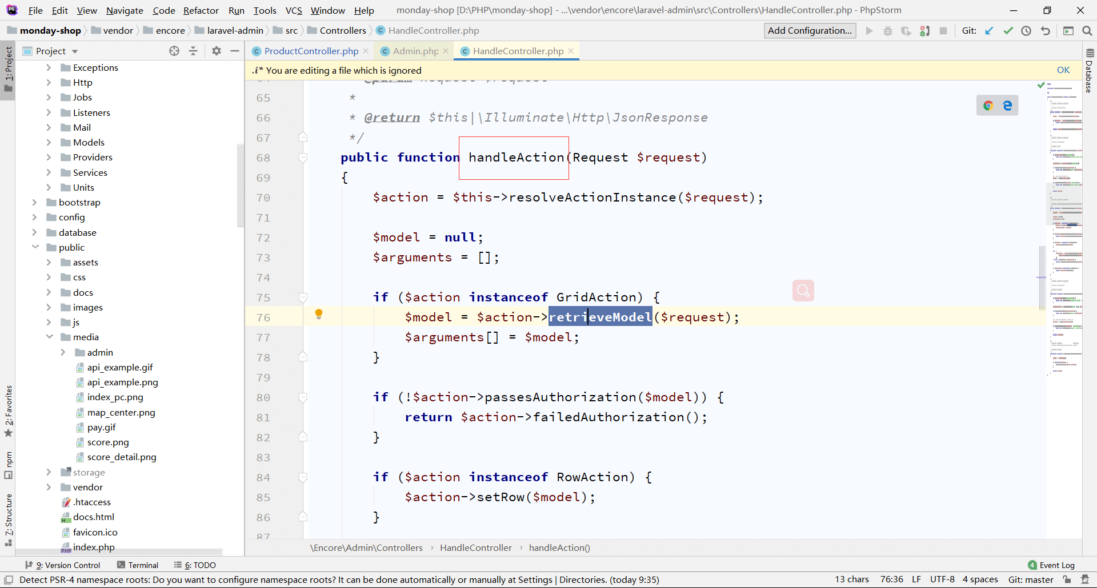Screen dimensions: 1097x588
Task: Expand the bootstrap folder
Action: [34, 202]
